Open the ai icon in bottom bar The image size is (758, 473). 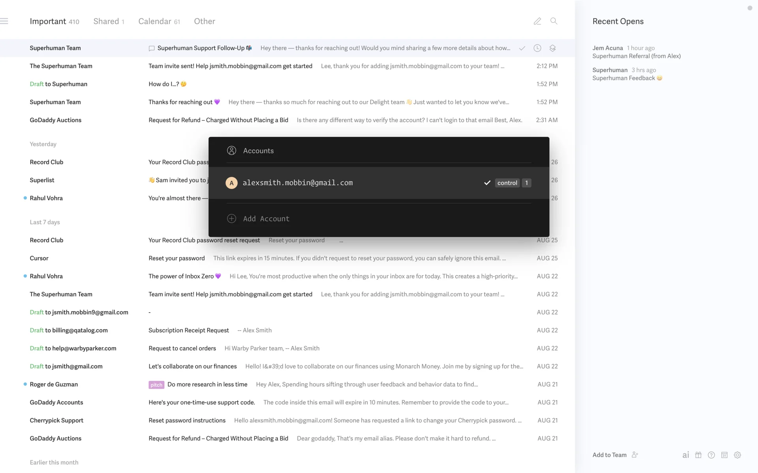[686, 455]
